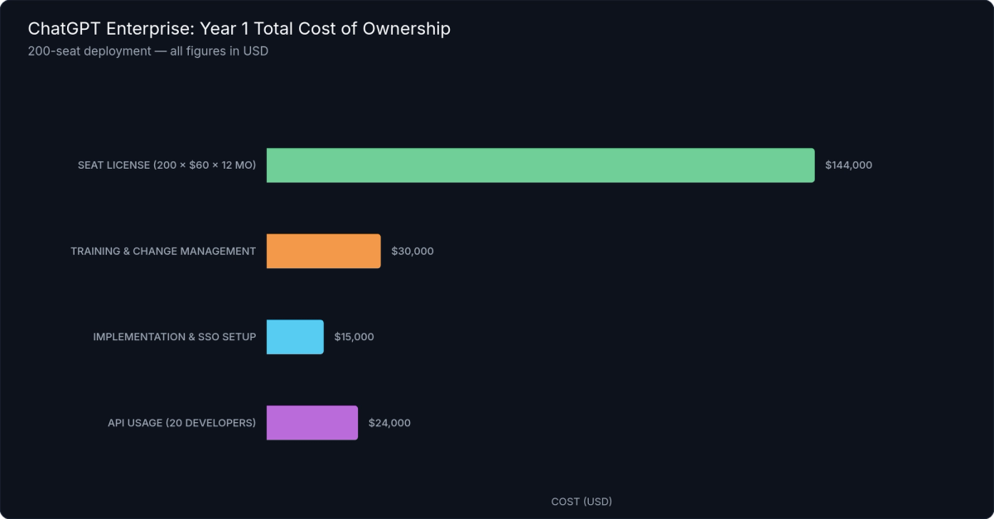This screenshot has height=519, width=994.
Task: Click the rounded corner of the purple bar
Action: (355, 408)
